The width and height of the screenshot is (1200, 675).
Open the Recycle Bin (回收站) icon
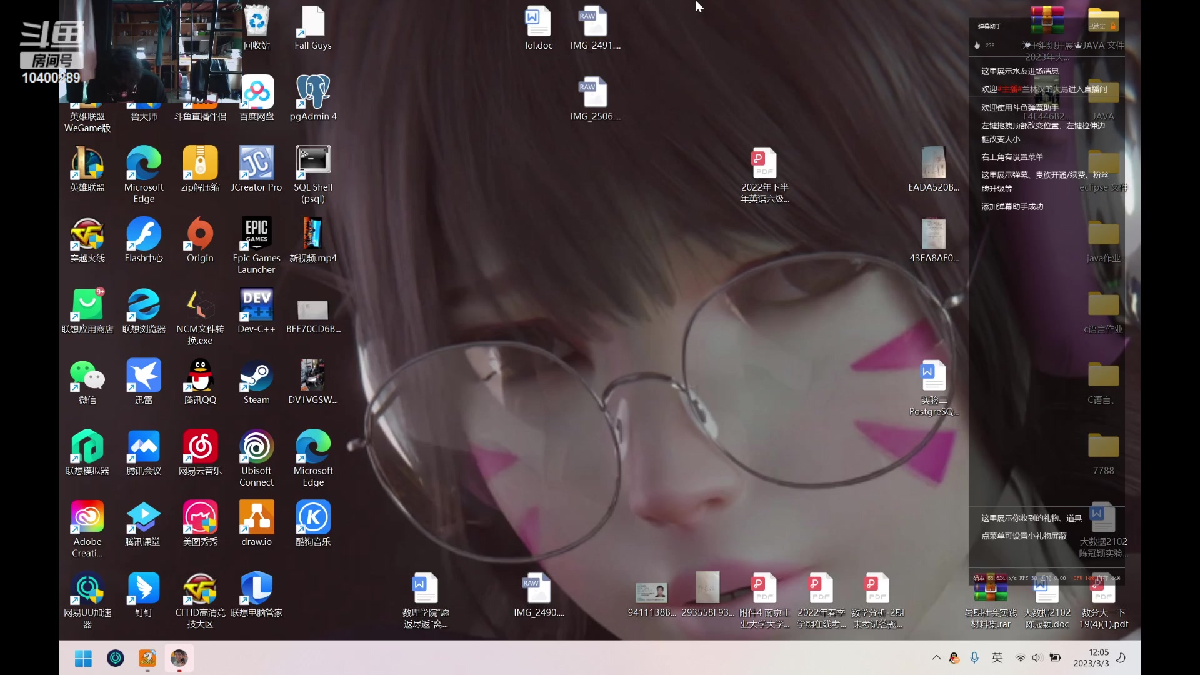(257, 28)
